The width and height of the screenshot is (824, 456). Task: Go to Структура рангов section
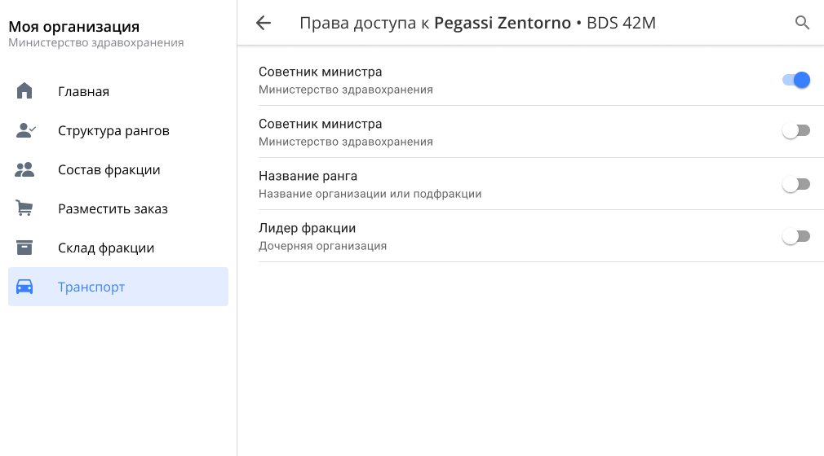[x=113, y=130]
